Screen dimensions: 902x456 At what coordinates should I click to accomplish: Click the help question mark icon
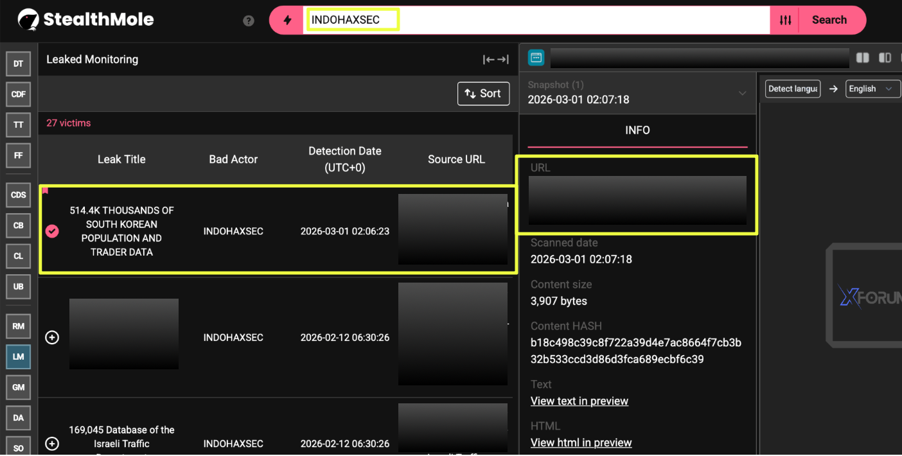coord(249,21)
